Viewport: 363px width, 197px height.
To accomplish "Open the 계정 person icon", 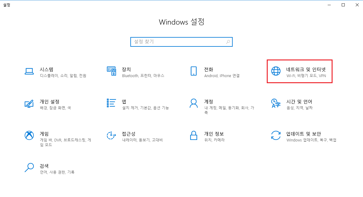I will 194,103.
